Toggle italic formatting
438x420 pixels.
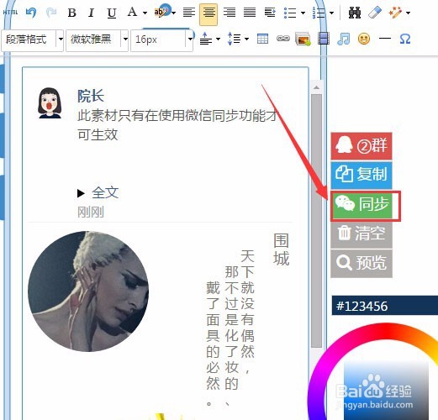[x=91, y=13]
